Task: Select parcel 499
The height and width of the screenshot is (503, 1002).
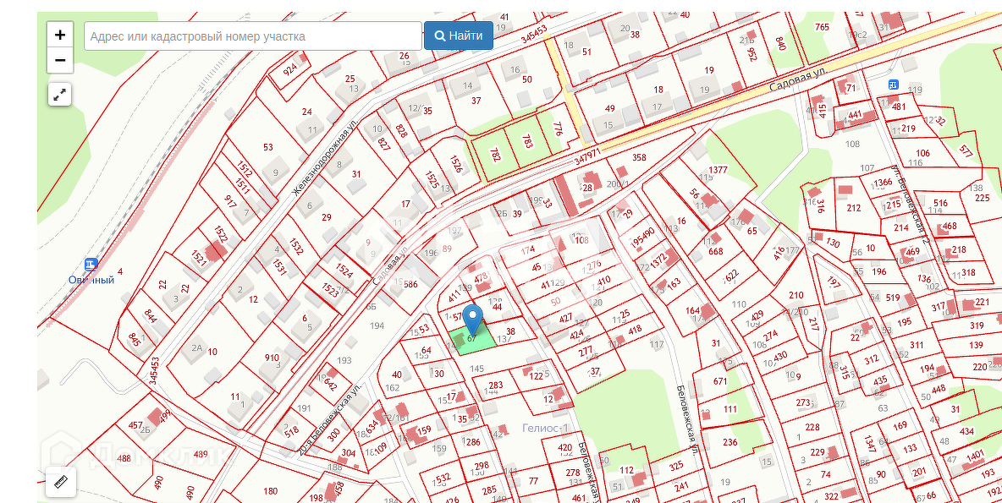Action: pyautogui.click(x=165, y=416)
